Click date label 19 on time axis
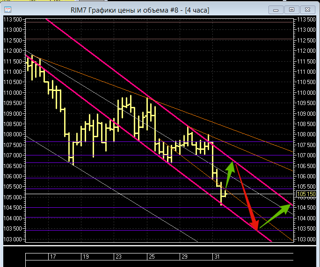This screenshot has height=267, width=320. click(x=86, y=257)
